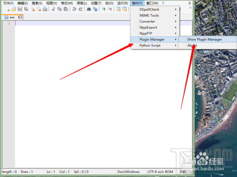Image resolution: width=237 pixels, height=177 pixels.
Task: Choose About in Plugin Manager submenu
Action: point(208,46)
